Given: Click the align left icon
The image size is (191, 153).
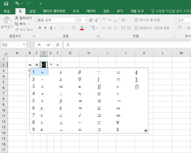Looking at the screenshot, I should coord(104,28).
